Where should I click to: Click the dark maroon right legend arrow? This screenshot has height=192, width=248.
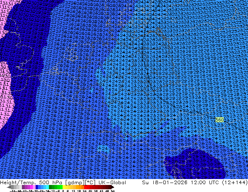112,187
